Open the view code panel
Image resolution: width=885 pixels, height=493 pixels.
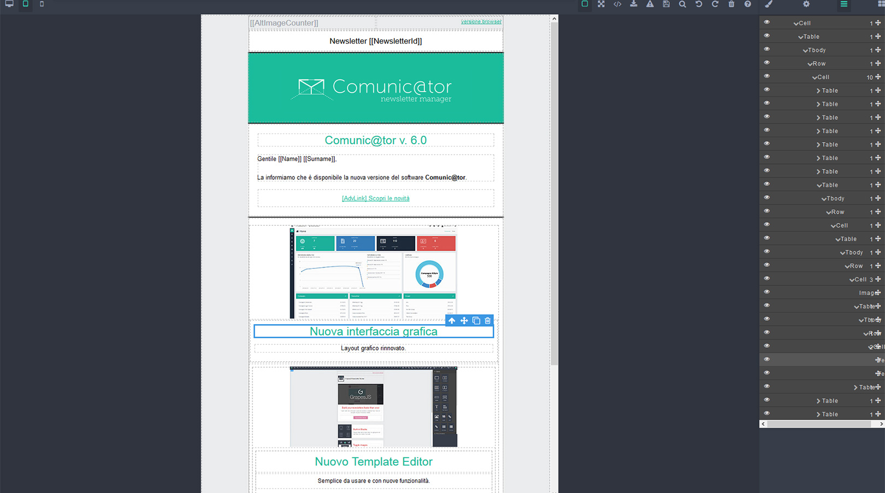coord(617,4)
